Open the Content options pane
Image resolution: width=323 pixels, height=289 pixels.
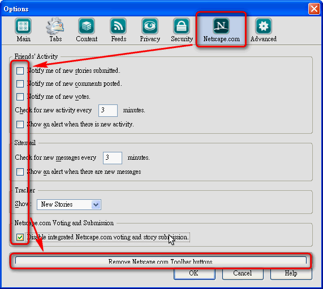(87, 30)
